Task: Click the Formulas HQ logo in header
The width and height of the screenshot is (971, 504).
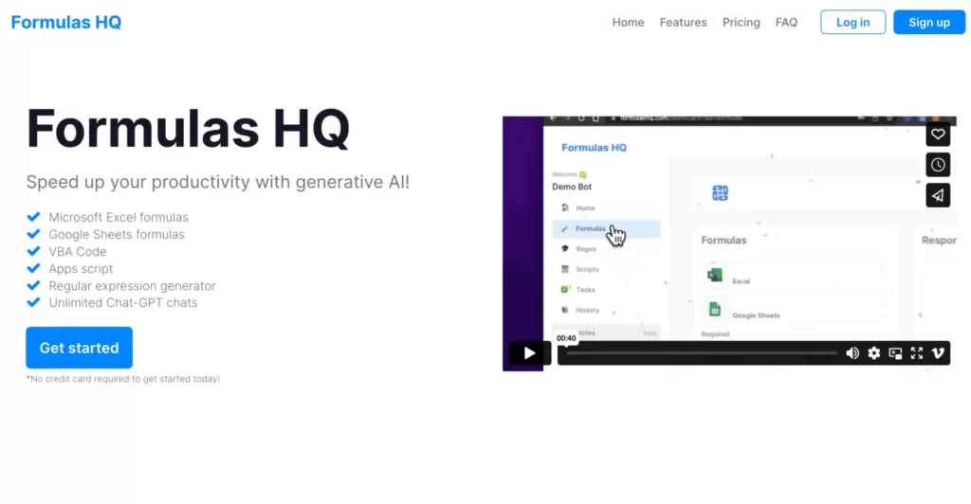Action: coord(66,22)
